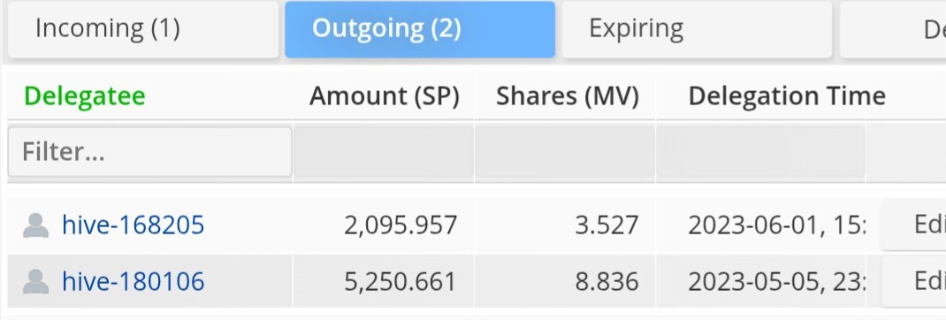Viewport: 946px width, 320px height.
Task: Sort by the Delegation Time column header
Action: point(787,96)
